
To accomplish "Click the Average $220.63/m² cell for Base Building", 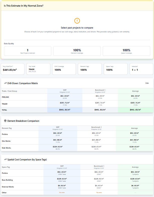I will point(135,180).
